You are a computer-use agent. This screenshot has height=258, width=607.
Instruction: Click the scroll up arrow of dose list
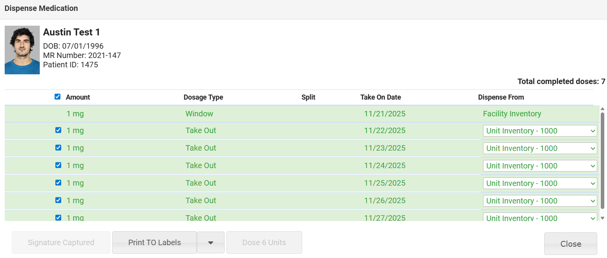click(x=602, y=109)
